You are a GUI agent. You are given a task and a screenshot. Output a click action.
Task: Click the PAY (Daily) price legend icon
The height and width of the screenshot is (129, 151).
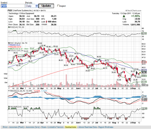click(x=9, y=43)
